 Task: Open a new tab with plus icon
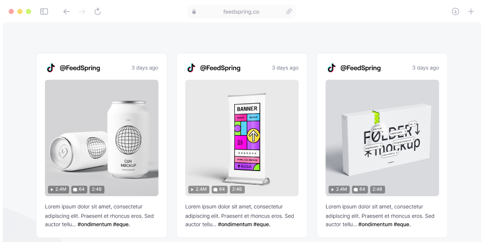click(471, 11)
